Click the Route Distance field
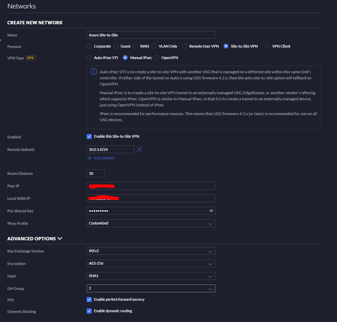The height and width of the screenshot is (322, 337). 96,173
